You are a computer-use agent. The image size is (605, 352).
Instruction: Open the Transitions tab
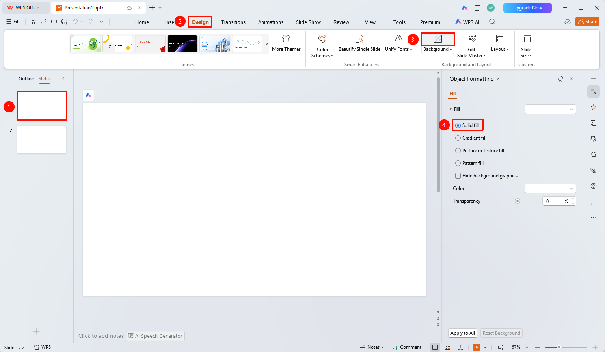coord(233,22)
